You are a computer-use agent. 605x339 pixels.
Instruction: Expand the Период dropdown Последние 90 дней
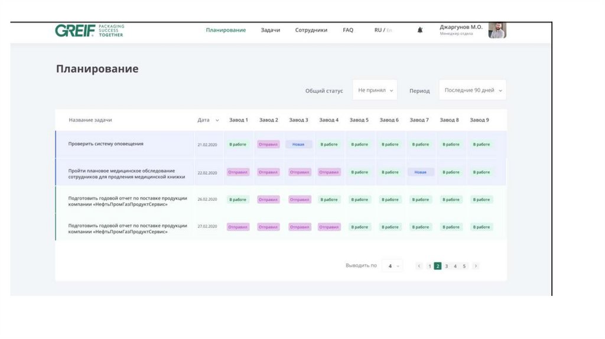tap(472, 90)
